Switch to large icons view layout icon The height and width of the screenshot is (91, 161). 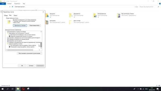point(159,85)
